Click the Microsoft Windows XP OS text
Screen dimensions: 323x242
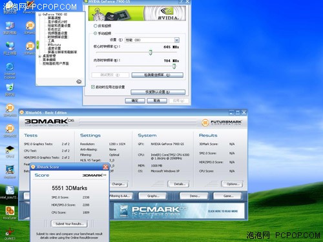(x=165, y=171)
